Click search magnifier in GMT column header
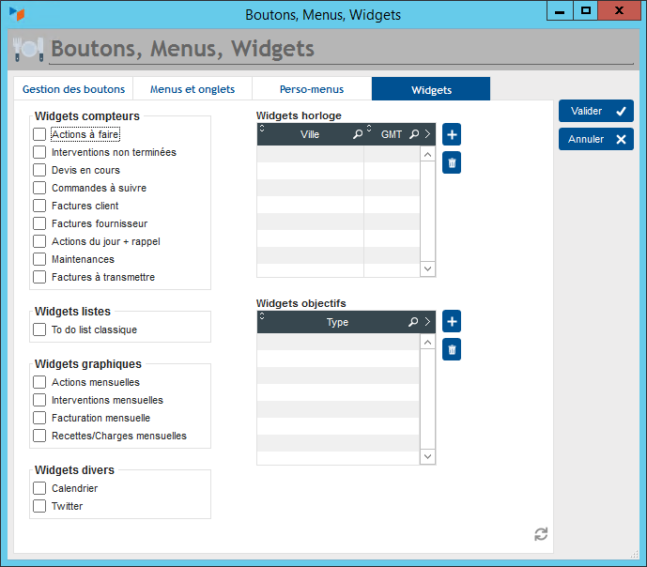This screenshot has width=647, height=567. [x=413, y=135]
